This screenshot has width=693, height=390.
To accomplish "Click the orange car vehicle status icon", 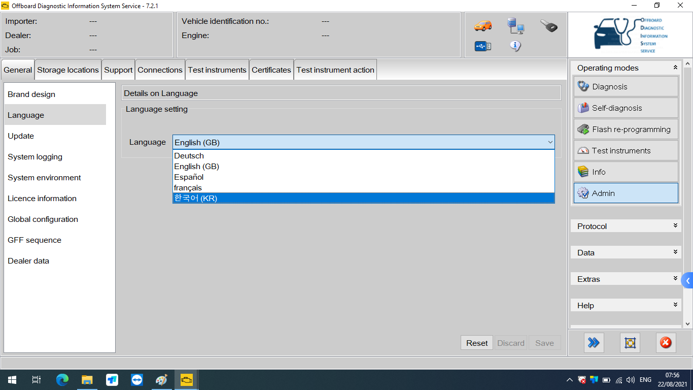I will click(x=482, y=25).
